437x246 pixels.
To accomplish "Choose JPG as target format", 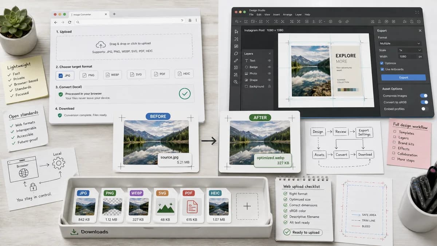I will point(65,75).
